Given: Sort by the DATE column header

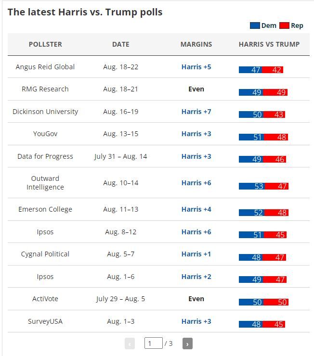Looking at the screenshot, I should (120, 44).
